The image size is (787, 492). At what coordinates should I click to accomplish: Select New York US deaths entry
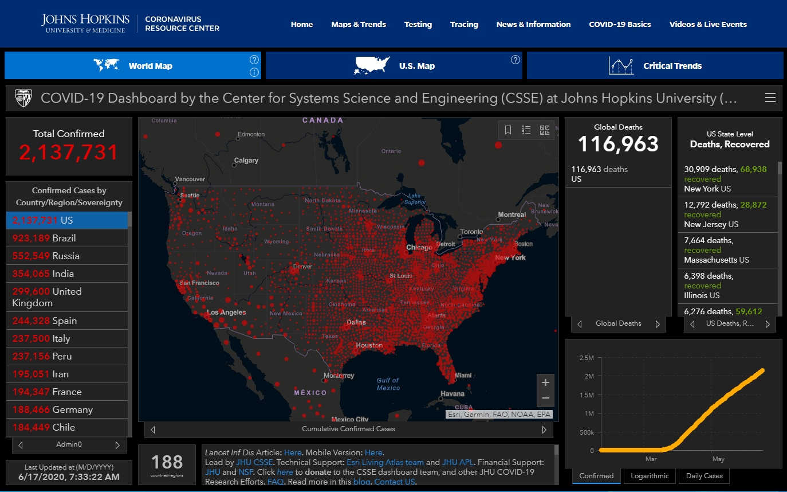[728, 179]
